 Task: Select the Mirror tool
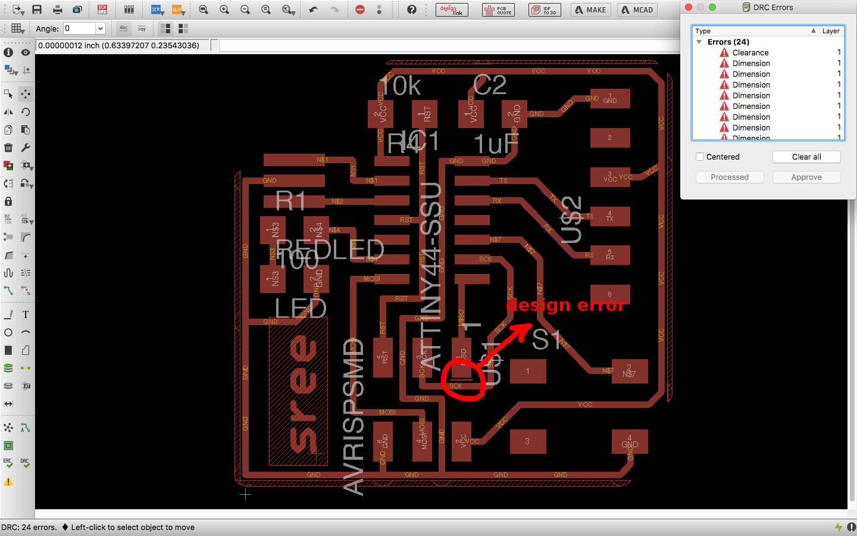(8, 112)
